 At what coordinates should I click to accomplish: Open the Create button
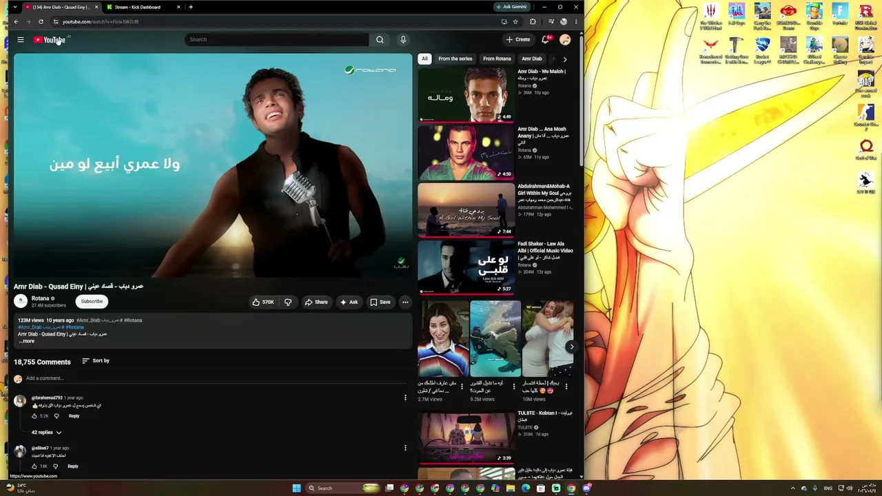pyautogui.click(x=518, y=39)
